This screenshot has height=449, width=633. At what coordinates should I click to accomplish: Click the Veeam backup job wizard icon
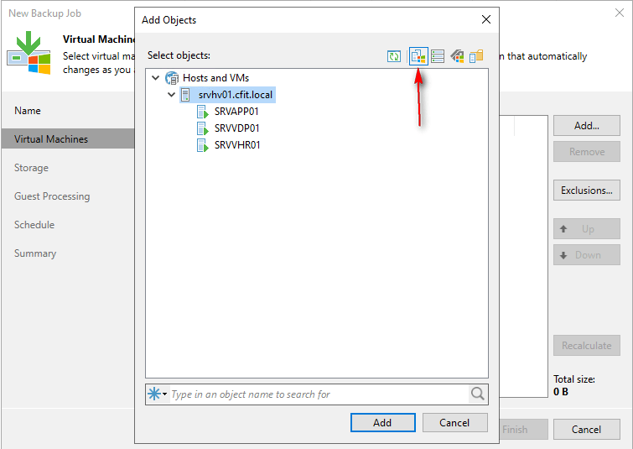[28, 51]
